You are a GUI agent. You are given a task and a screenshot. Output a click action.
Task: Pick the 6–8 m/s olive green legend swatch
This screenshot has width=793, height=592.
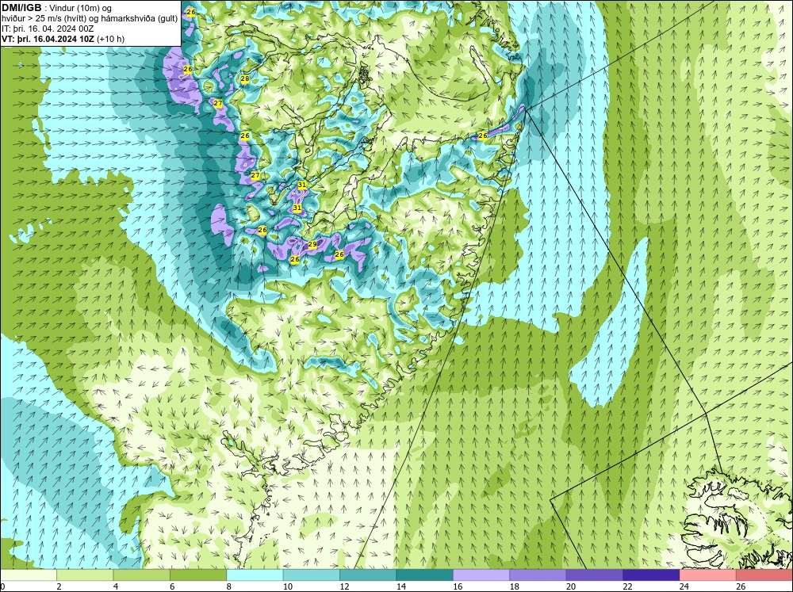[198, 575]
